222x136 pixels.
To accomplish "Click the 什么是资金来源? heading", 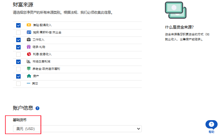I will [179, 27].
